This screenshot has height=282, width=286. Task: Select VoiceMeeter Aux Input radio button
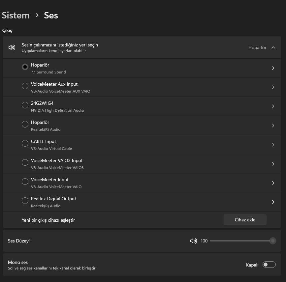(25, 86)
